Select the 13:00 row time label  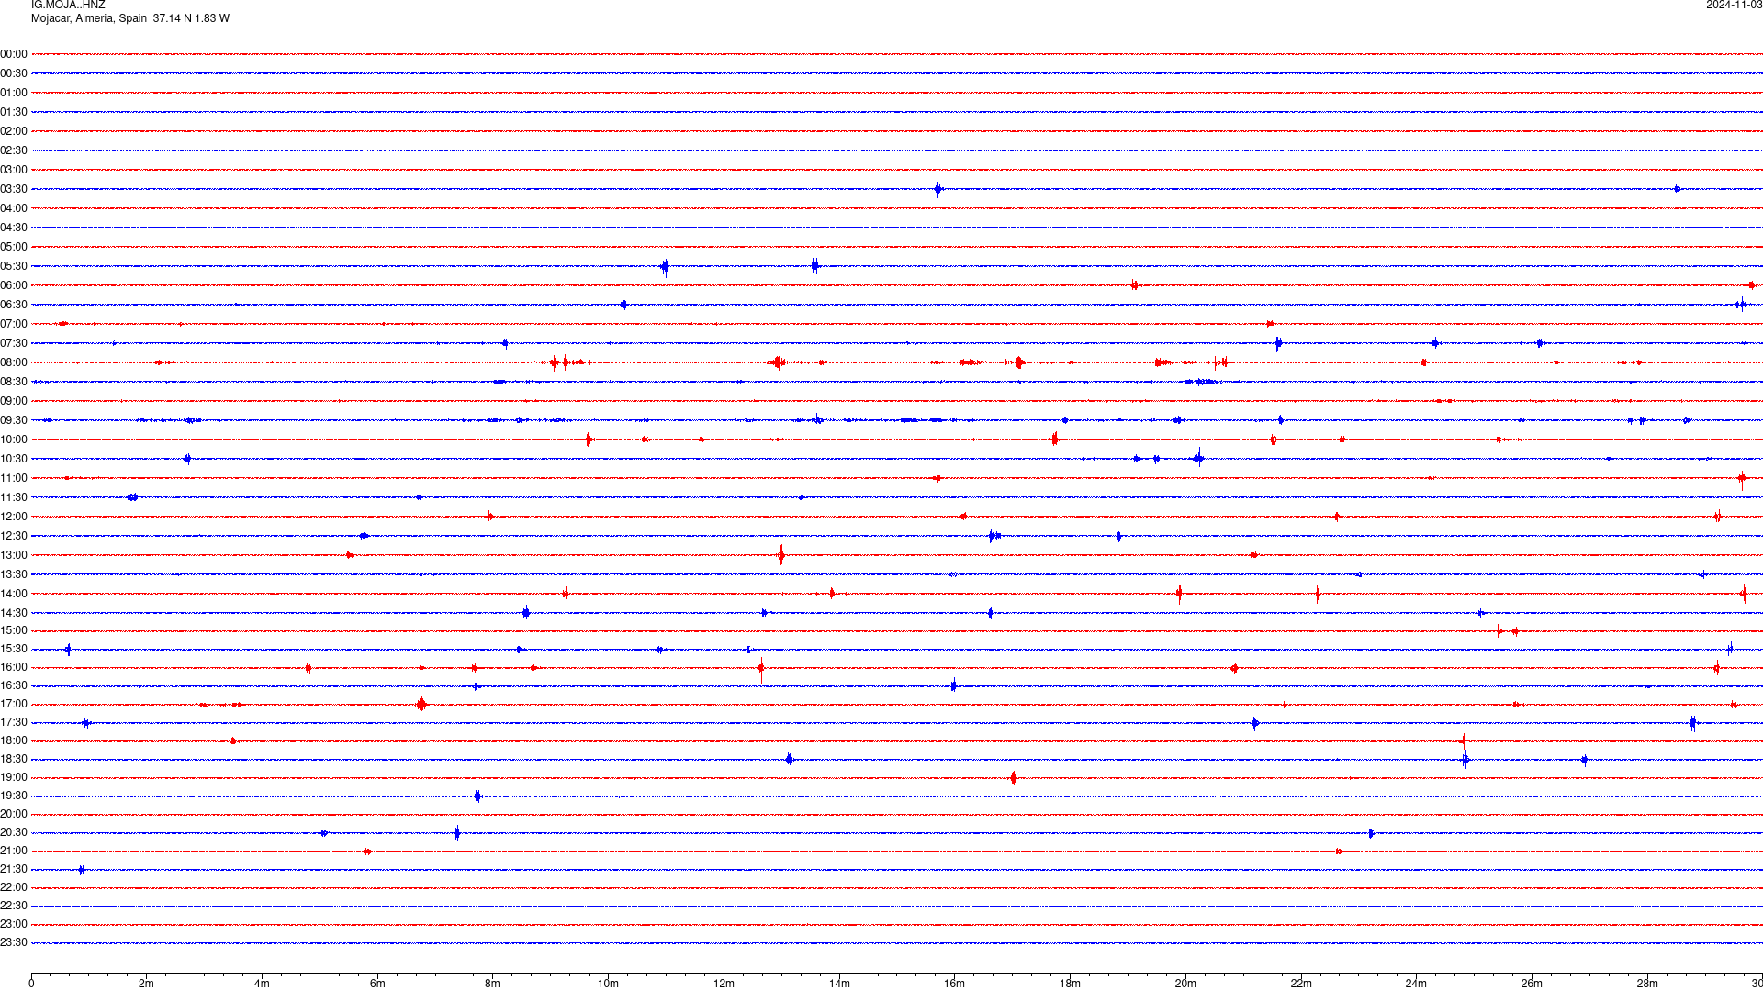[14, 555]
